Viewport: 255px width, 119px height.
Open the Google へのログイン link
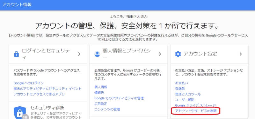tap(29, 83)
